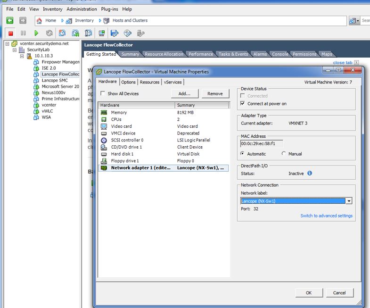Open the Inventory menu
The image size is (370, 308).
[x=53, y=9]
